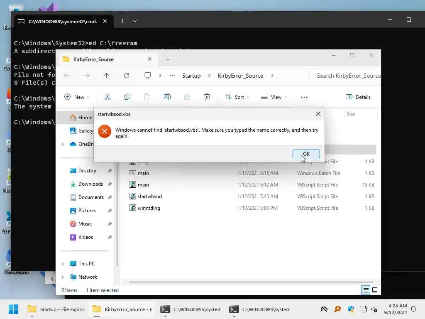
Task: Click the Search KirbyError_Source field
Action: point(347,76)
